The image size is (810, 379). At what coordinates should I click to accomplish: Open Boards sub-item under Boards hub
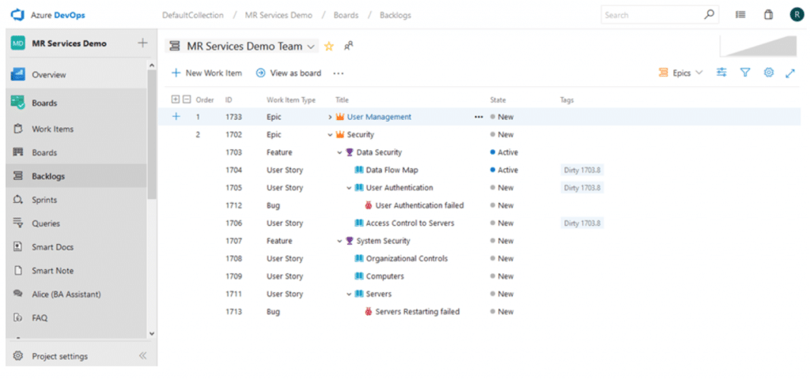click(x=77, y=152)
